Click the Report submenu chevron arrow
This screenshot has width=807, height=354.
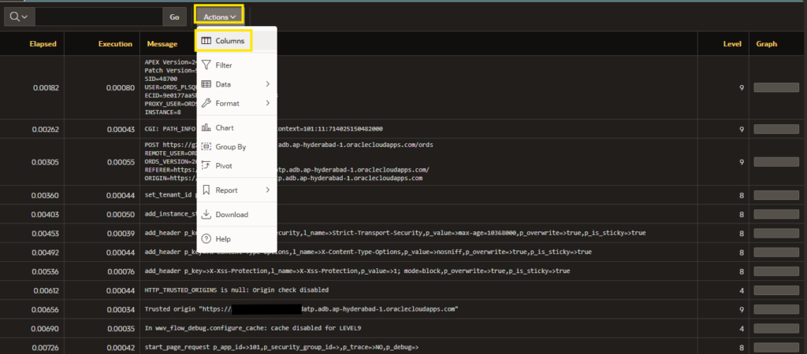(268, 190)
